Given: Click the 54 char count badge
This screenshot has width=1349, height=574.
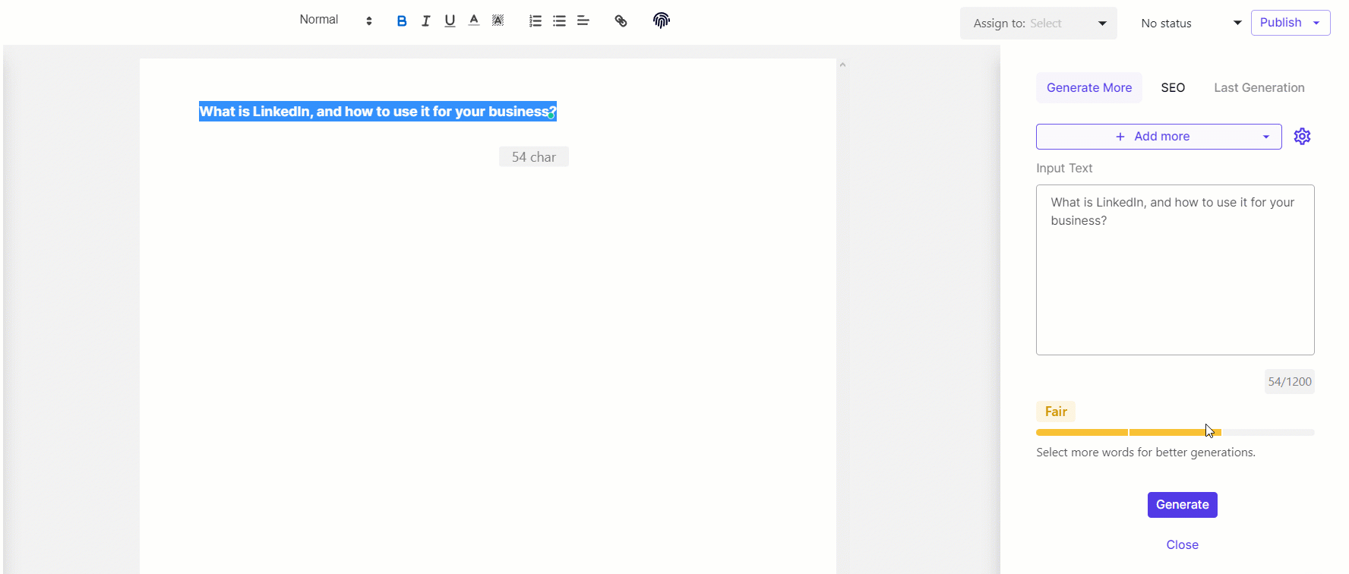Looking at the screenshot, I should [x=534, y=157].
